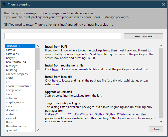Select charset-normalizer in the package list
Image resolution: width=168 pixels, height=137 pixels.
click(20, 86)
